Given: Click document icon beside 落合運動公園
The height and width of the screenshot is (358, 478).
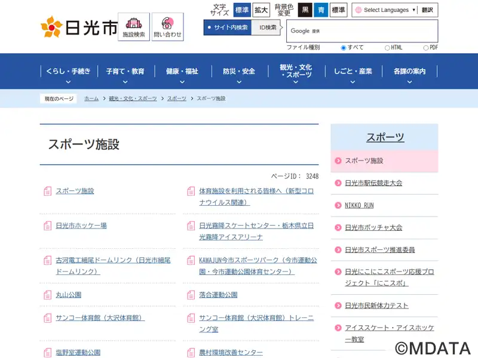Looking at the screenshot, I should tap(191, 295).
